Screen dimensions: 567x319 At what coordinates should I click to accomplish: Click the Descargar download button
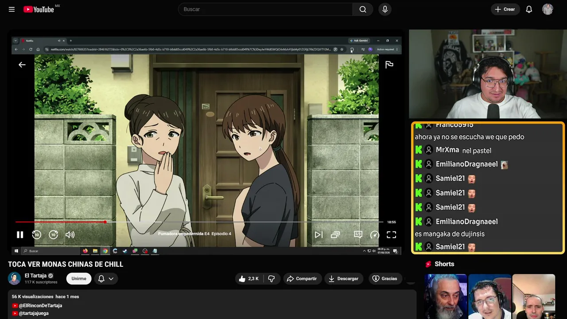344,279
